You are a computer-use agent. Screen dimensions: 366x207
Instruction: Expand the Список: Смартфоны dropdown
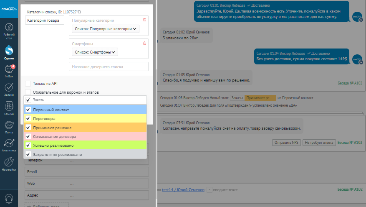(94, 52)
